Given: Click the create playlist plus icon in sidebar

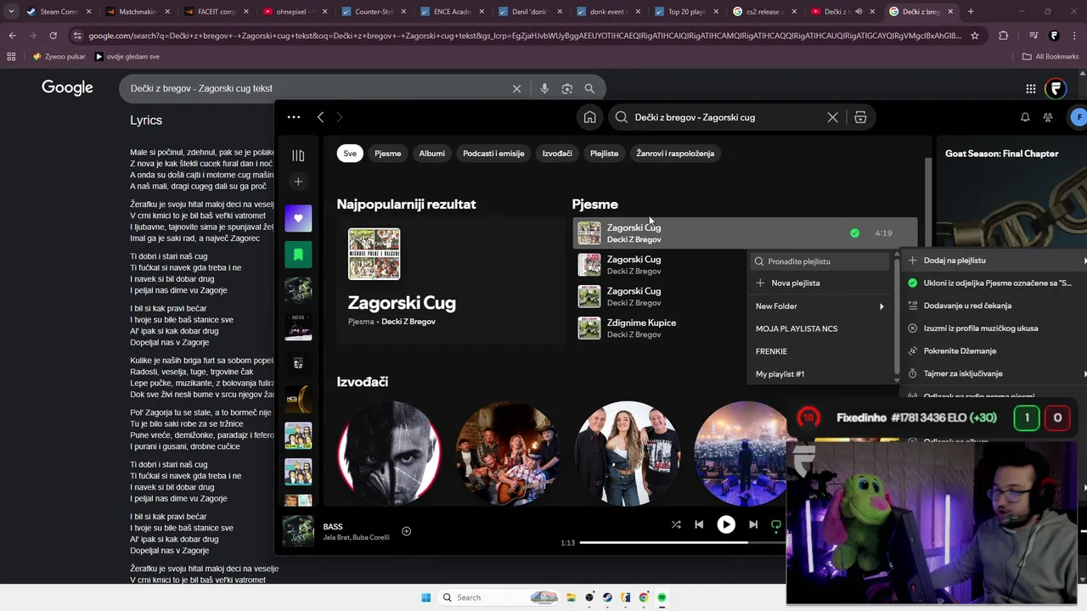Looking at the screenshot, I should [x=298, y=182].
